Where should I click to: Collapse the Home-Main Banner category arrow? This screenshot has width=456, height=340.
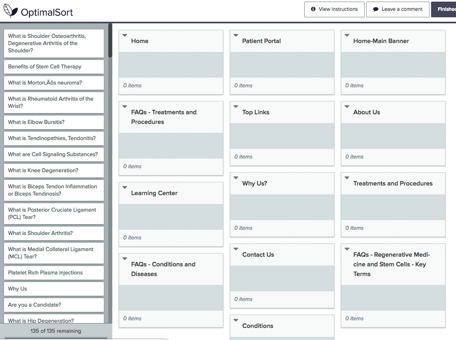(347, 35)
